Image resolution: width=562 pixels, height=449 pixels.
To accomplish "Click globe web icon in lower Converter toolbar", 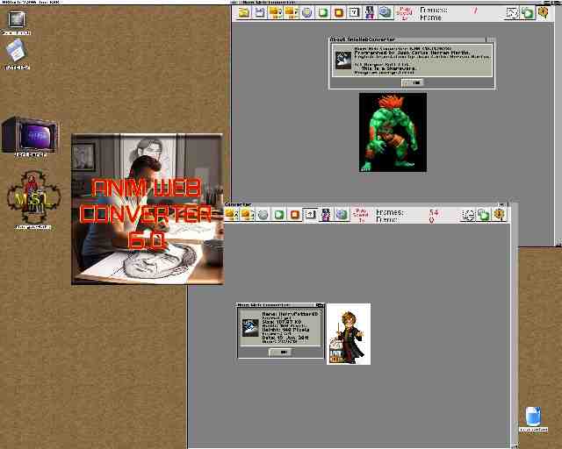I will click(x=342, y=215).
